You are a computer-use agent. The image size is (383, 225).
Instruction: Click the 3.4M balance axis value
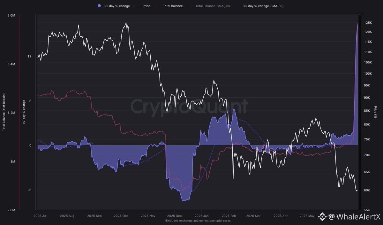[x=11, y=64]
